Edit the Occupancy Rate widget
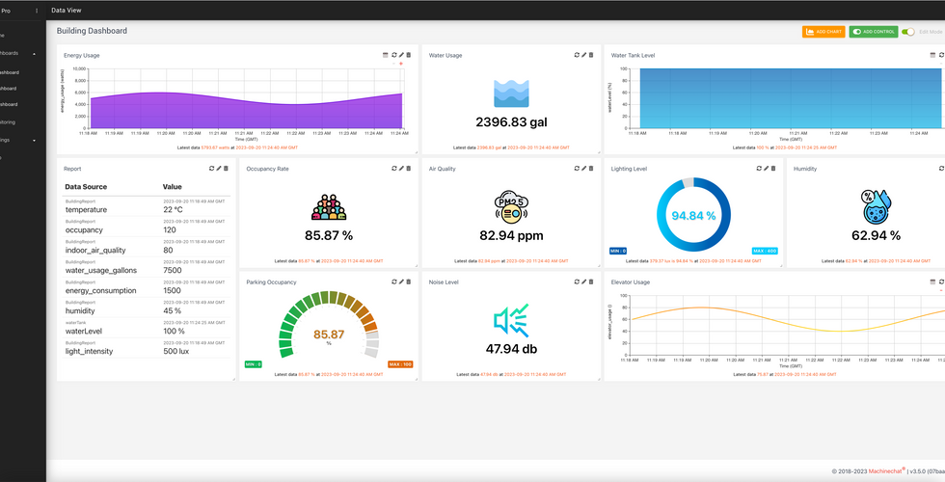 (x=401, y=168)
